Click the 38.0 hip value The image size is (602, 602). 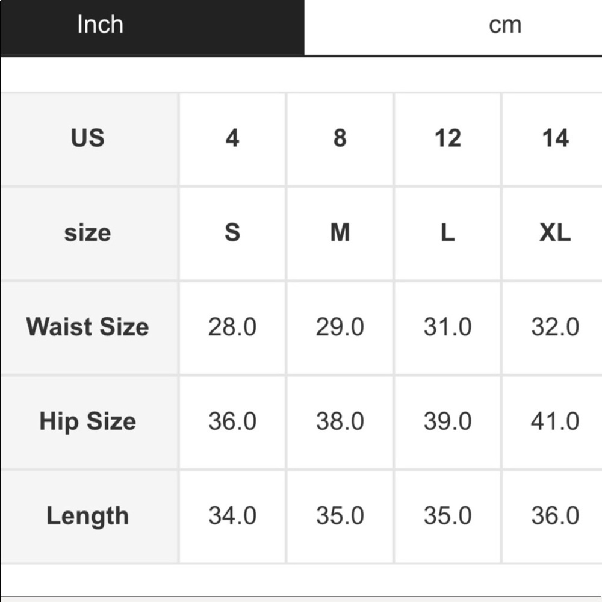point(340,421)
